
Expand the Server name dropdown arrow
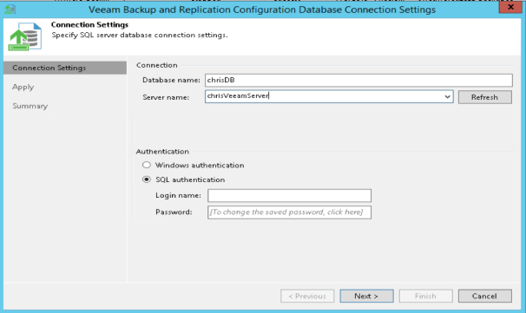[447, 97]
